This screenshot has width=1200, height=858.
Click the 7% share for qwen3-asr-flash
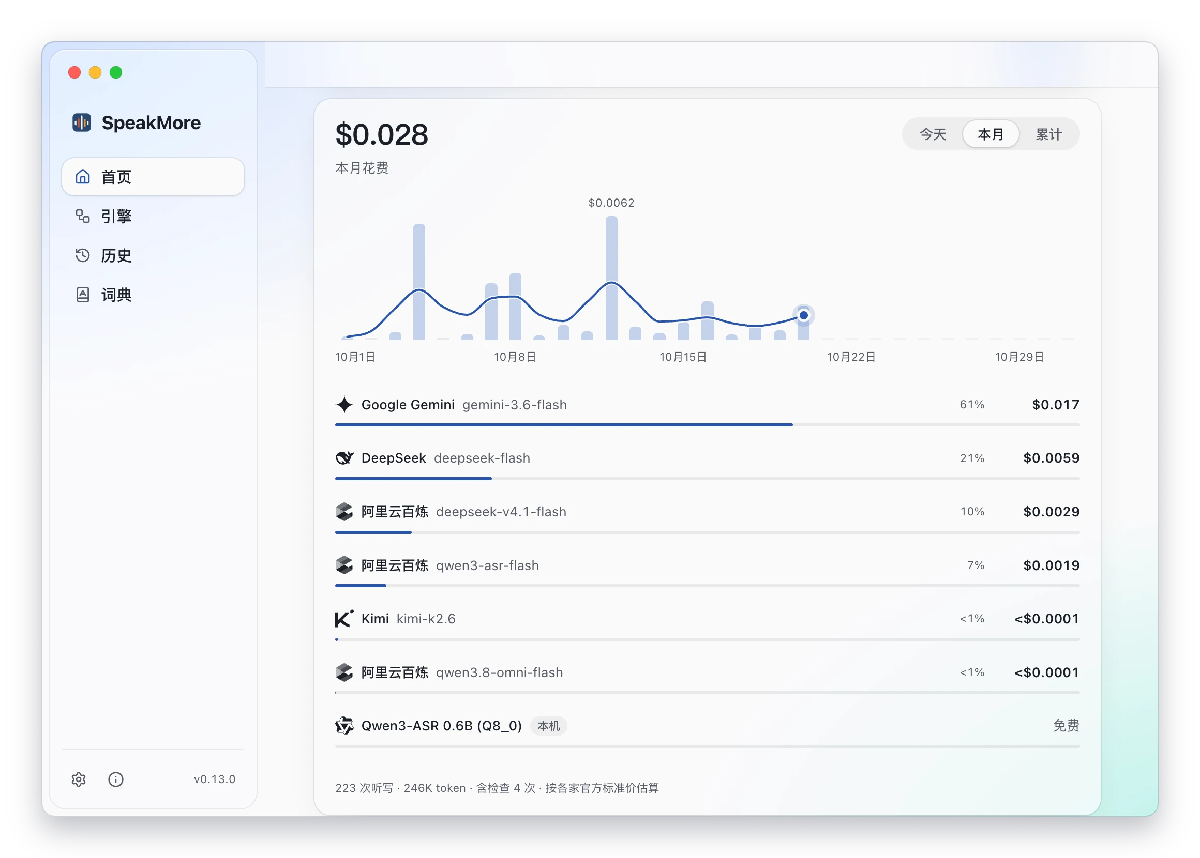[976, 565]
